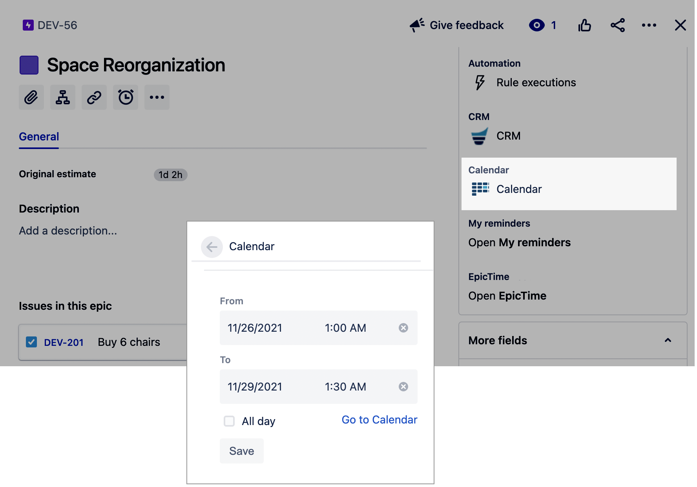Add a child issue via hierarchy icon
697x487 pixels.
pyautogui.click(x=63, y=97)
